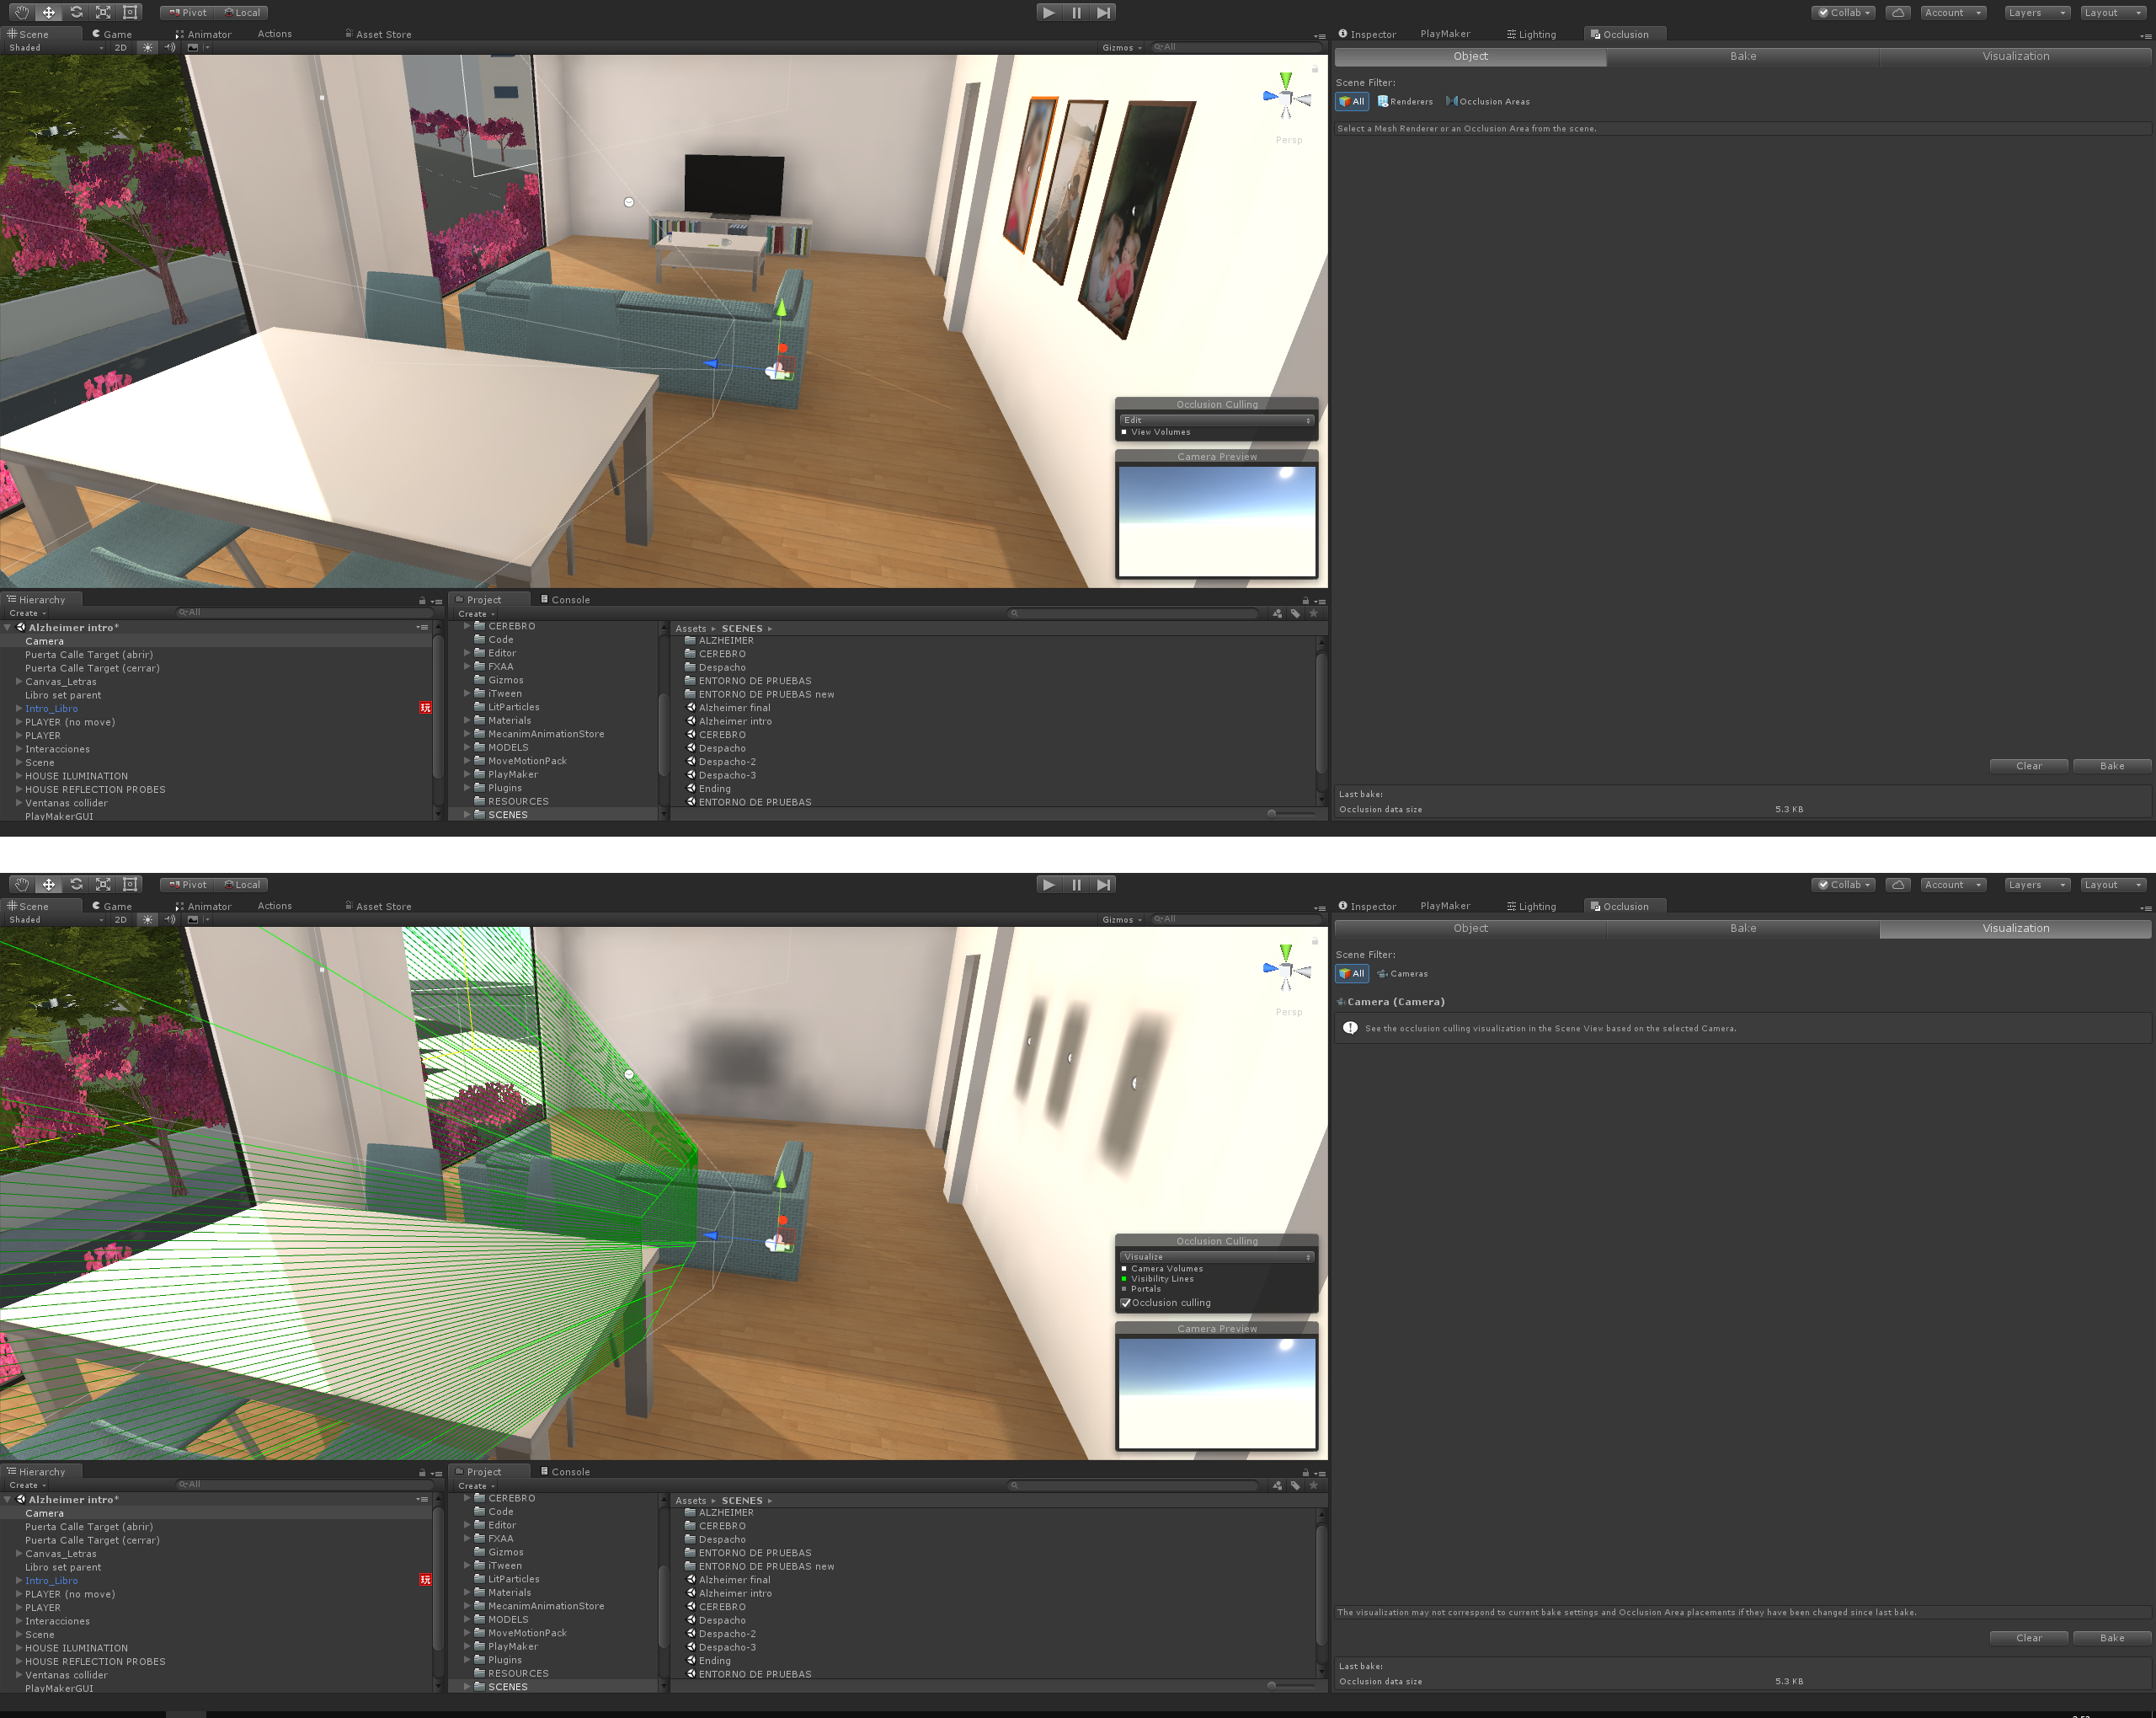The image size is (2156, 1718).
Task: Click Bake button below the visualization warning note
Action: pos(2111,1638)
